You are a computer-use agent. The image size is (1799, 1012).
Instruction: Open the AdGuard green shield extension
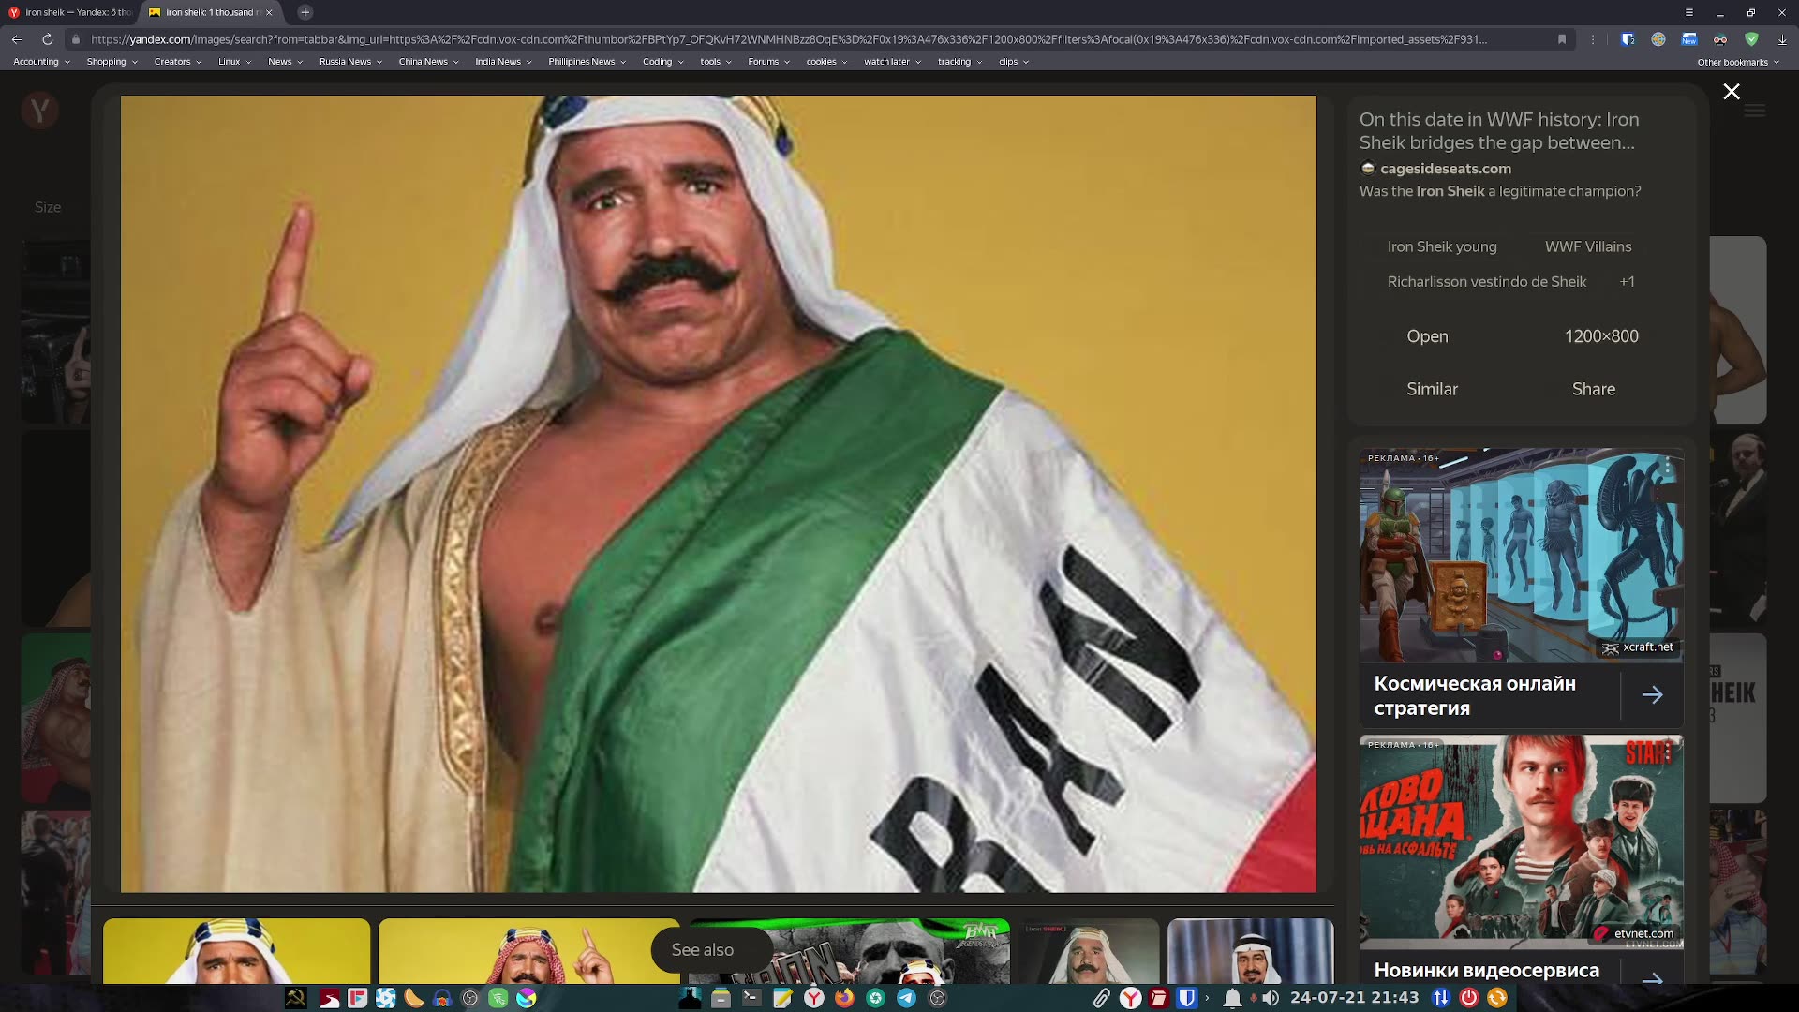[x=1751, y=39]
